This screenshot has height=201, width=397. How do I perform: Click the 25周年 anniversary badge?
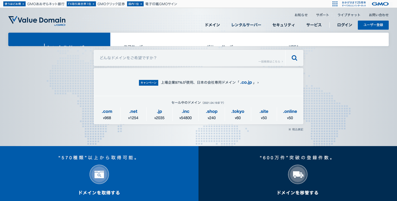tap(354, 4)
